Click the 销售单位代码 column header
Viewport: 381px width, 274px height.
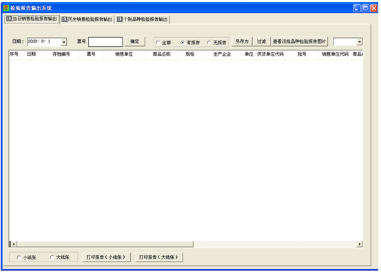pyautogui.click(x=336, y=54)
